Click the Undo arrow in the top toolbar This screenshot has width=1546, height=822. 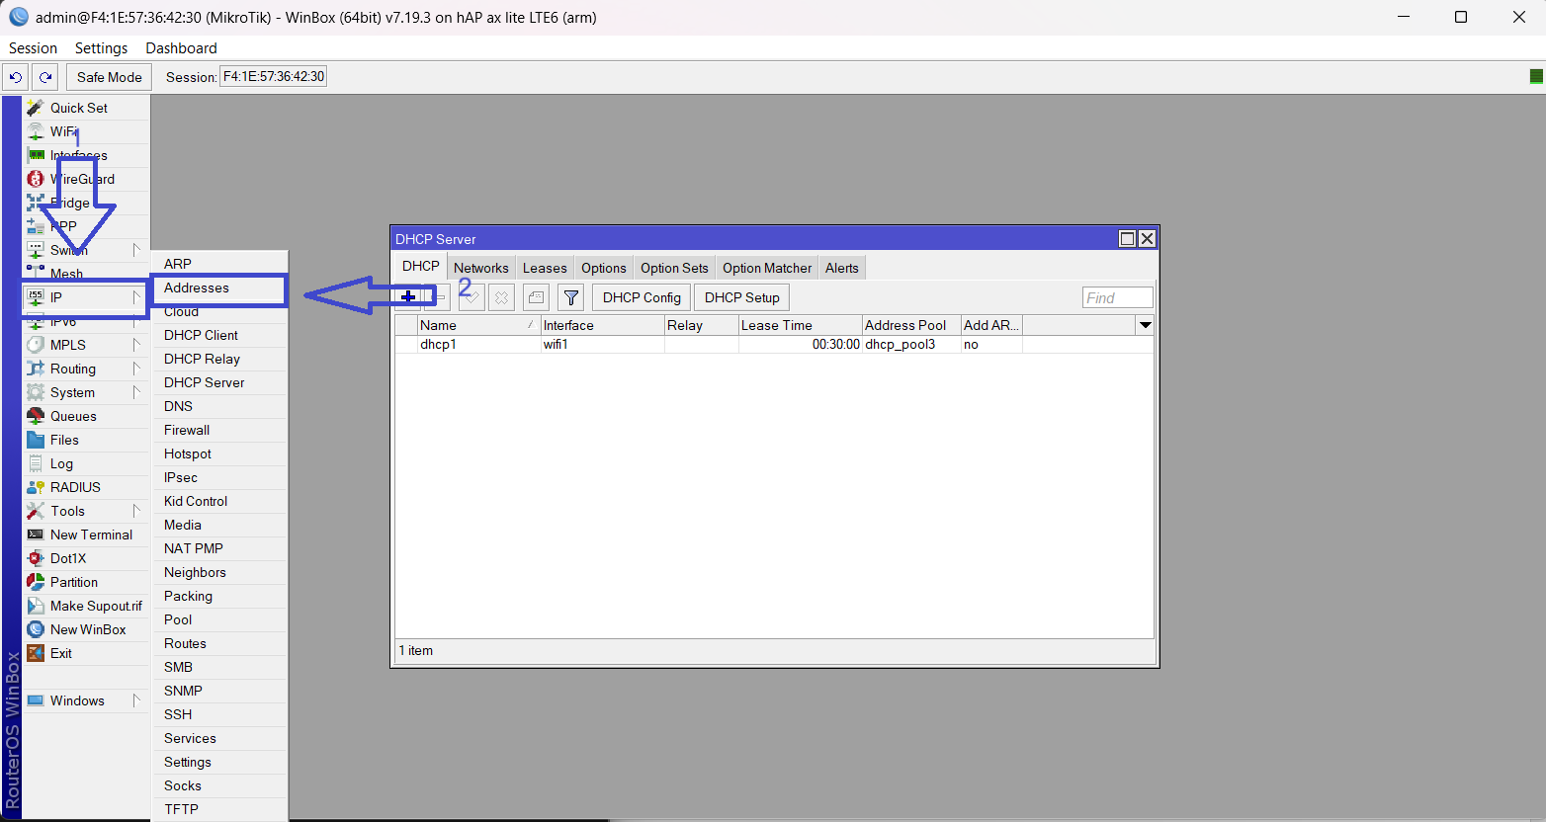click(16, 77)
